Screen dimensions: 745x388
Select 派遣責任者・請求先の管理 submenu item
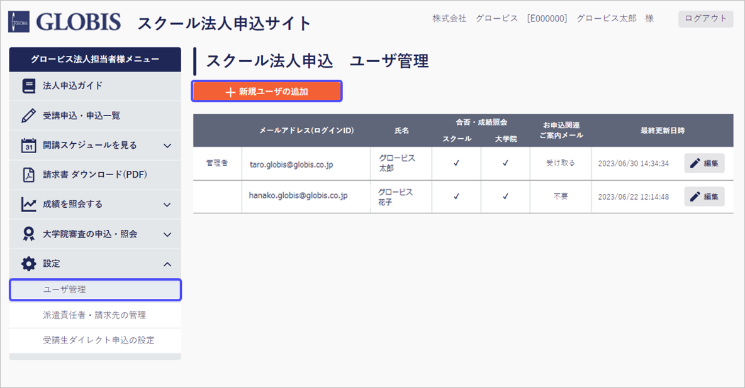95,315
